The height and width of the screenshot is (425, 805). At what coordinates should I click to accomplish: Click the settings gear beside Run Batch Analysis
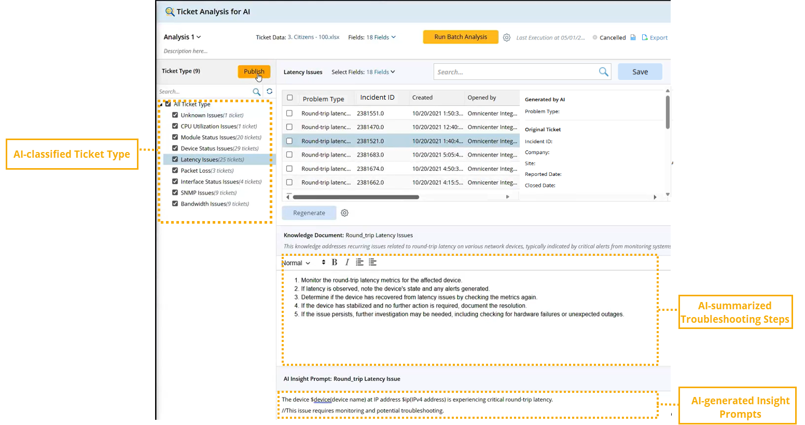click(x=507, y=37)
